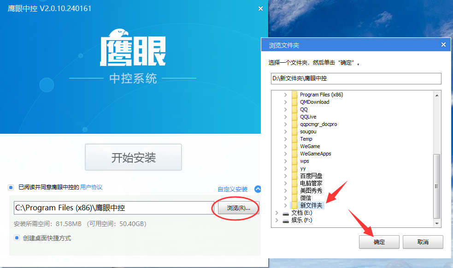Select the wps folder icon

(x=294, y=161)
